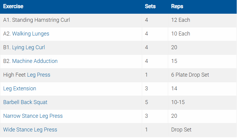Click the '15' reps cell for Machine Adduction
Screen dimensions: 237x138
(174, 61)
